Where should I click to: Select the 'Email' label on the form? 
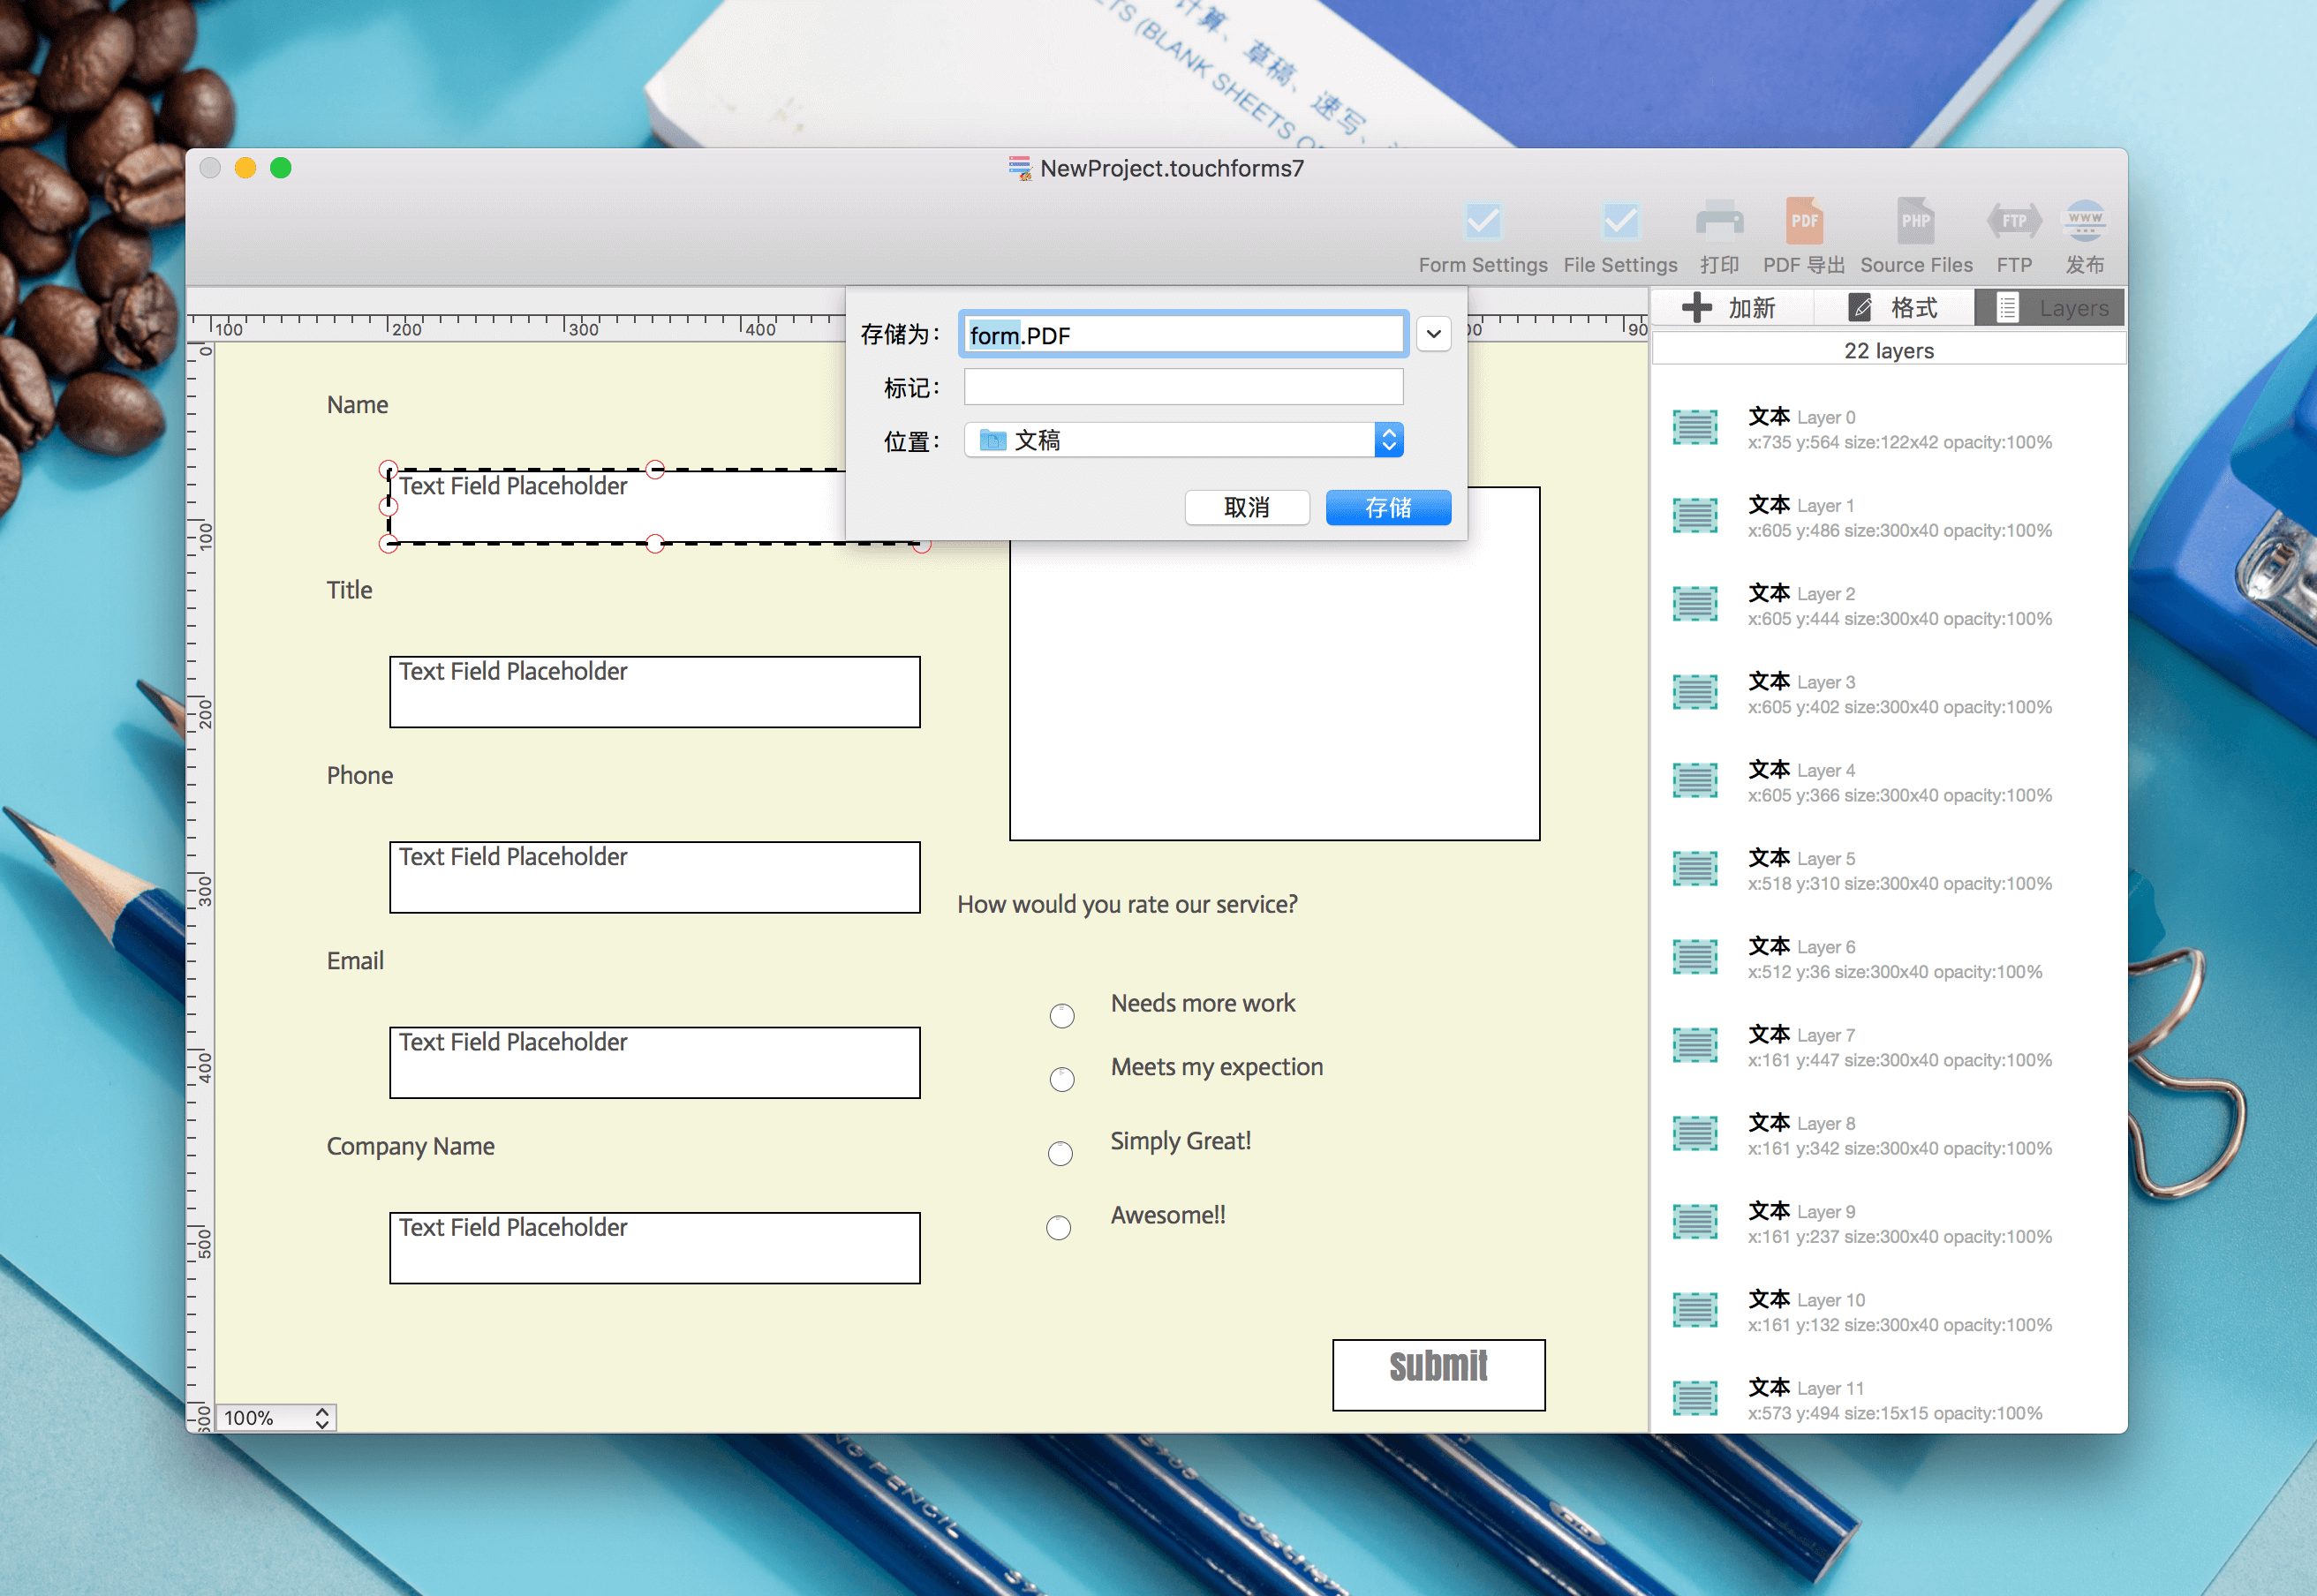click(355, 961)
